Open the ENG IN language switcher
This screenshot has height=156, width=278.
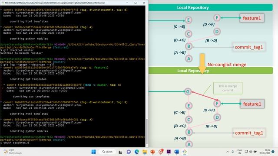(x=239, y=152)
